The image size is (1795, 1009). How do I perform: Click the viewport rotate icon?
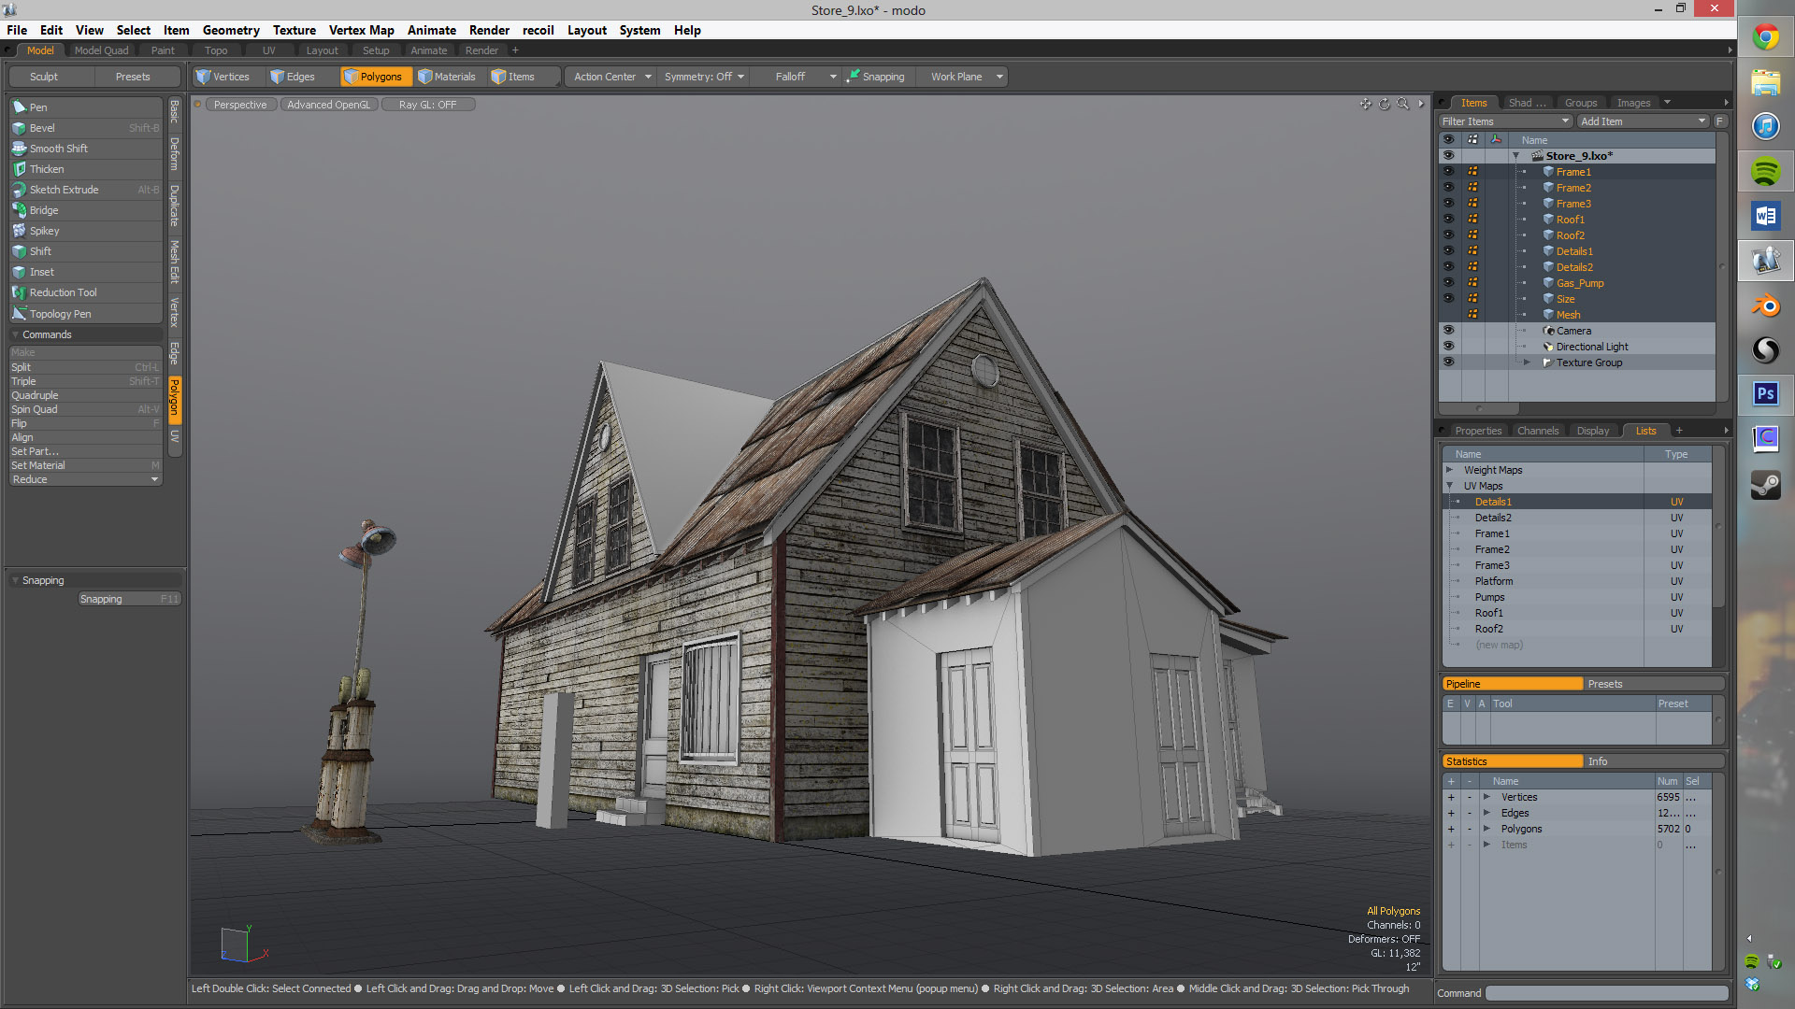coord(1385,105)
